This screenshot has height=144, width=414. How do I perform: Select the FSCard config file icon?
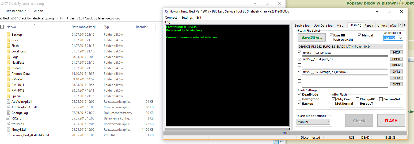[8, 118]
